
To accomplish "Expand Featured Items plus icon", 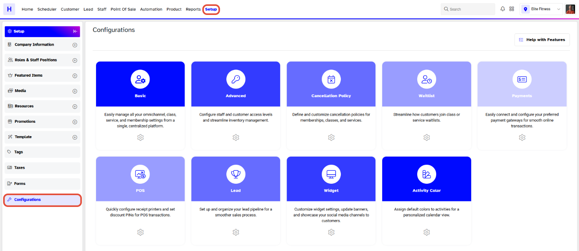I will [x=75, y=76].
